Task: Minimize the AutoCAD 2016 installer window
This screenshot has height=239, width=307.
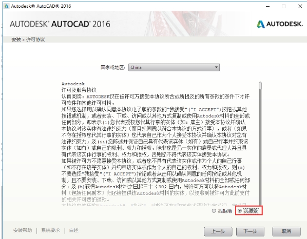Action: coord(267,6)
